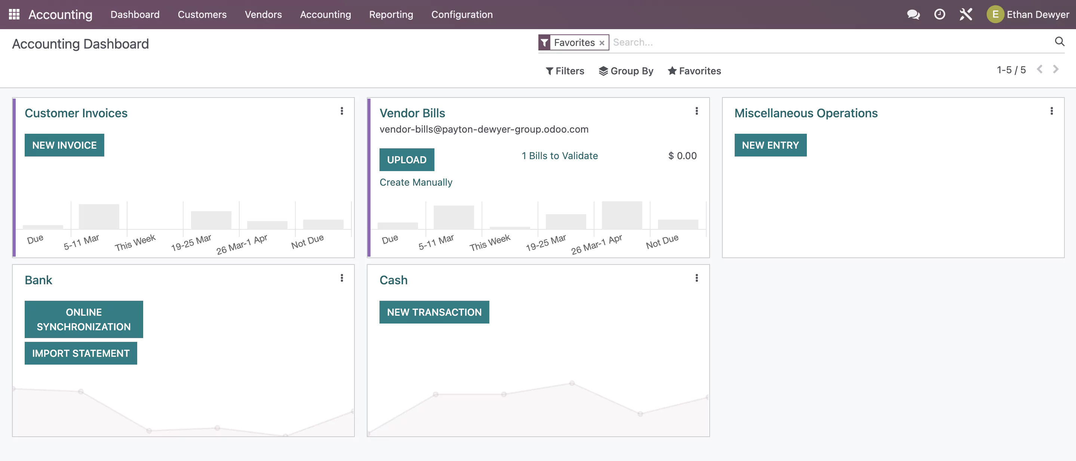The width and height of the screenshot is (1076, 461).
Task: Open the conversations chat icon
Action: tap(913, 14)
